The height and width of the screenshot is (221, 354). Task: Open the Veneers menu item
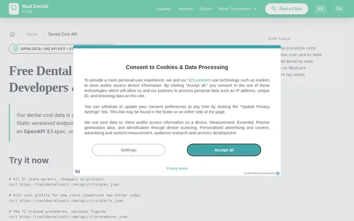pyautogui.click(x=185, y=9)
